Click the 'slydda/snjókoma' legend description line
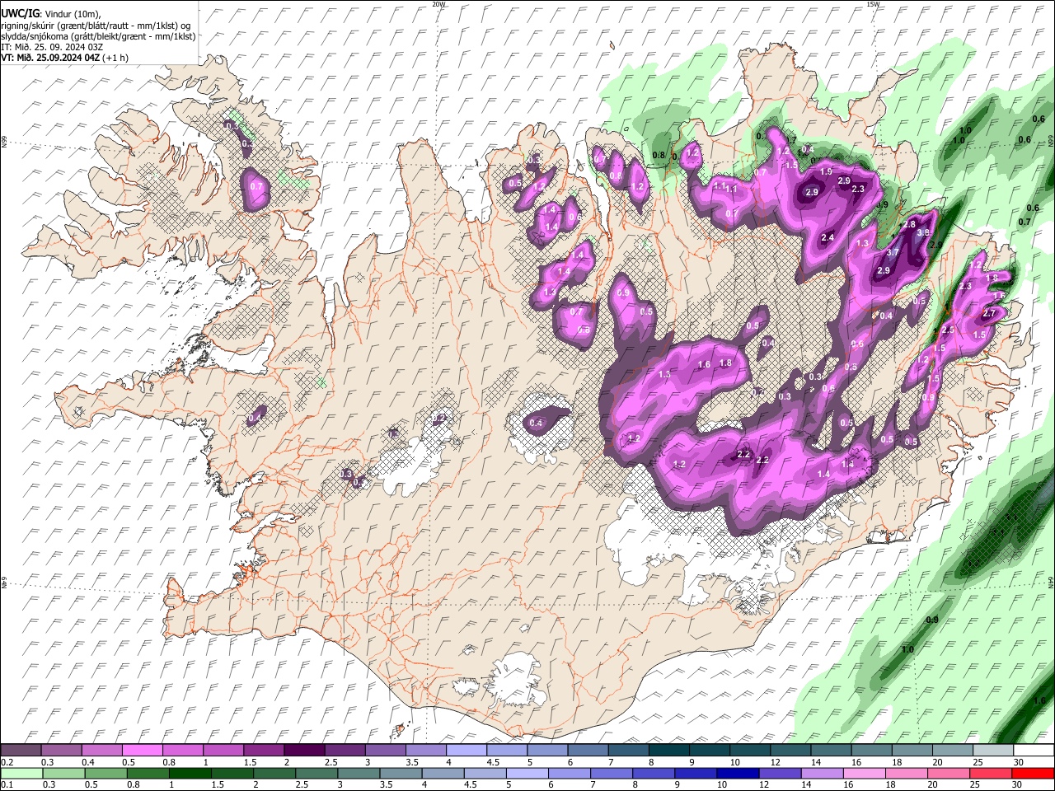Image resolution: width=1055 pixels, height=791 pixels. coord(99,36)
